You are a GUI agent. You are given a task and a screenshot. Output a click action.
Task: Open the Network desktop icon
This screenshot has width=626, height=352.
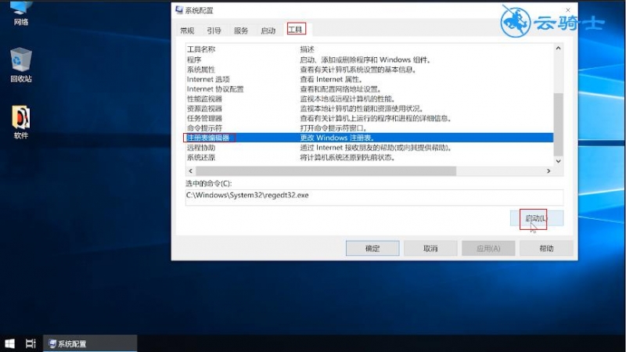[21, 13]
